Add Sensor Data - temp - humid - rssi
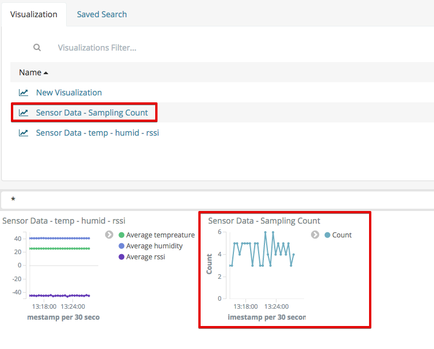Viewport: 434px width, 349px height. [97, 133]
